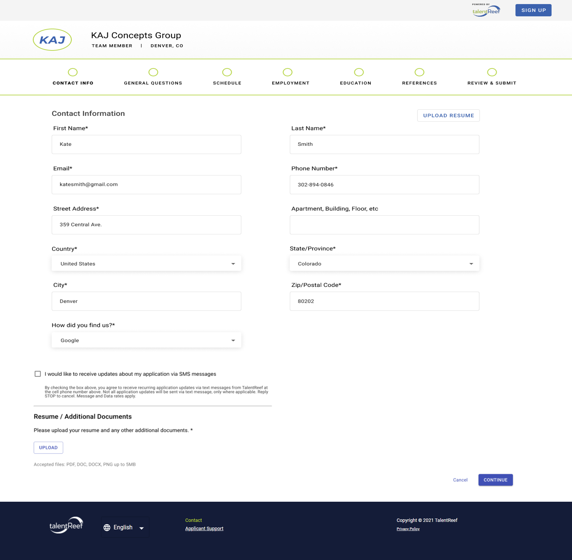The width and height of the screenshot is (572, 560).
Task: Click the Apartment, Building, Floor field
Action: click(x=384, y=225)
